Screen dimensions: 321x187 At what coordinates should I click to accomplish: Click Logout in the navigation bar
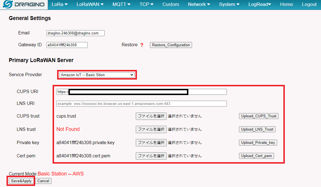point(309,5)
